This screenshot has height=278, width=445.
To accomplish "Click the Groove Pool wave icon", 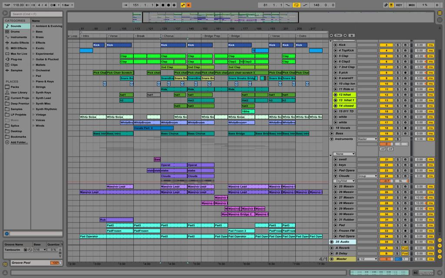I will [x=5, y=264].
